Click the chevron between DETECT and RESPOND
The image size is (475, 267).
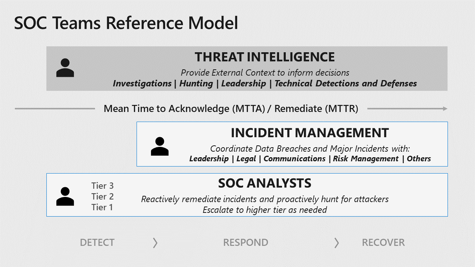tap(155, 242)
